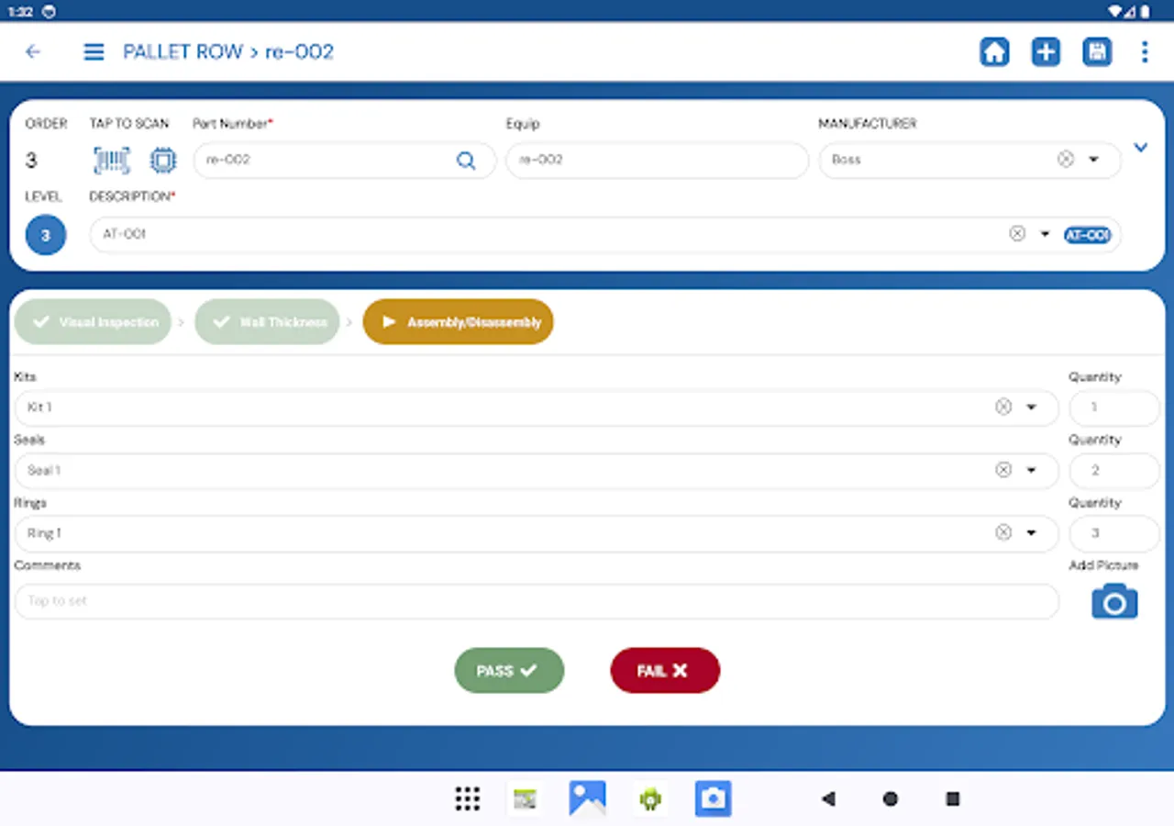Screen dimensions: 1174x826
Task: Tap the plus icon to create a new record
Action: point(1046,51)
